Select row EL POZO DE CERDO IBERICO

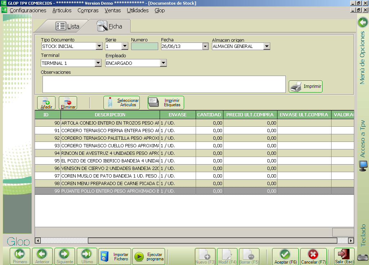coord(194,161)
